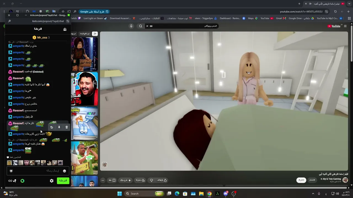Open site info icon in Kick popout address bar
The height and width of the screenshot is (198, 353).
click(68, 21)
